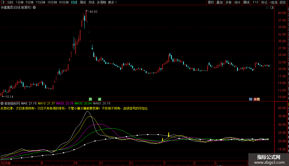289x166 pixels.
Task: Click the MA5: 21.15 value
Action: tap(29, 103)
